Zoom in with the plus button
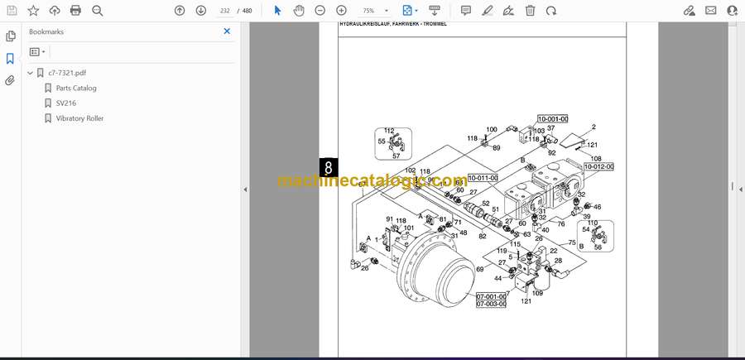Image resolution: width=745 pixels, height=360 pixels. tap(341, 11)
